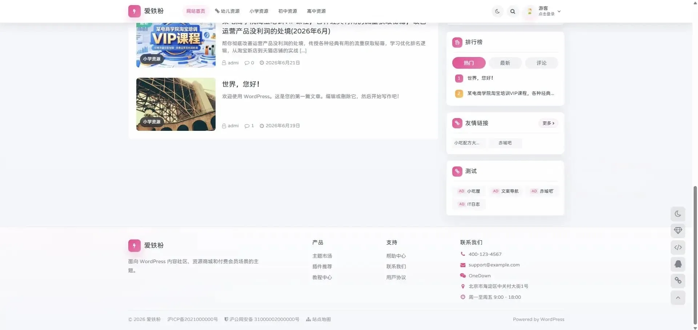698x330 pixels.
Task: Open the bridge thumbnail of 世界，您好！
Action: (x=176, y=104)
